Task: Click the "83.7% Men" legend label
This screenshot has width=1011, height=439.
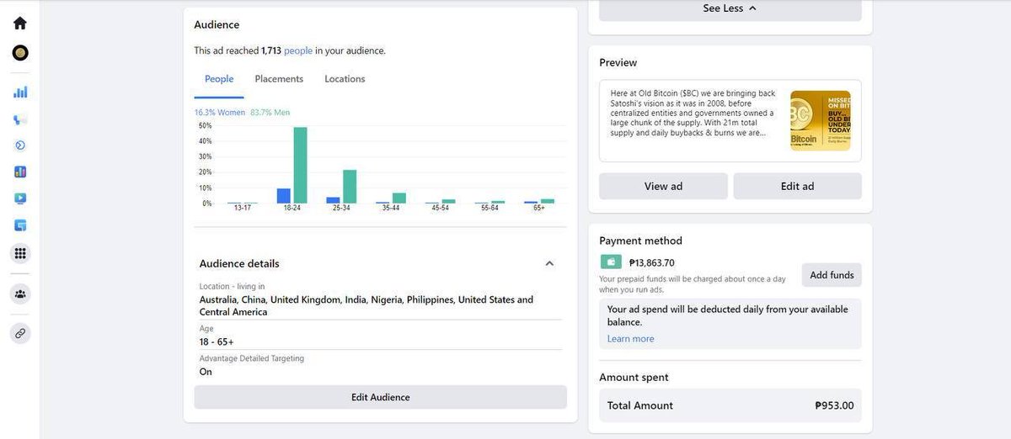Action: [270, 113]
